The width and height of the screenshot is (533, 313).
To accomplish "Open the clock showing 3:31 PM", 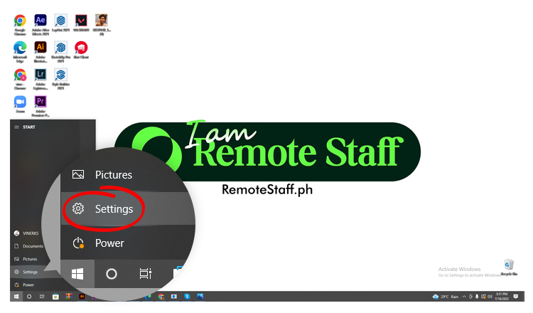I will coord(502,297).
